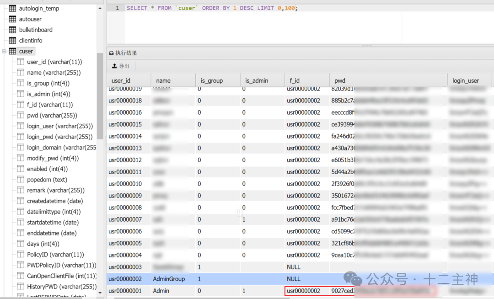Click the f_id cell of Admin row
Image resolution: width=494 pixels, height=299 pixels.
pos(303,291)
